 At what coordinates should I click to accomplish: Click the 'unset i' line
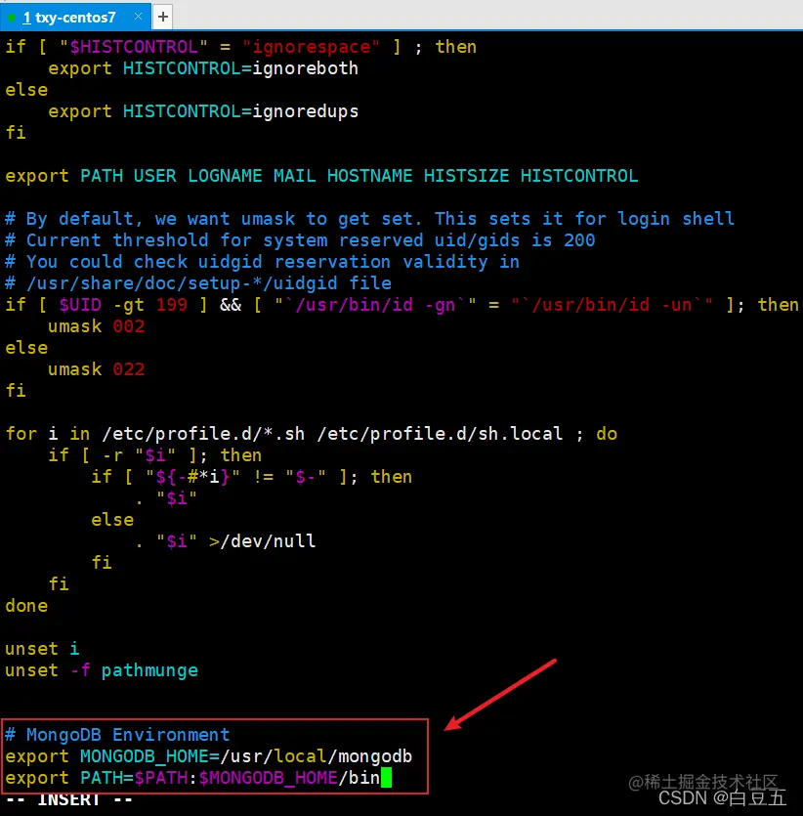tap(42, 649)
